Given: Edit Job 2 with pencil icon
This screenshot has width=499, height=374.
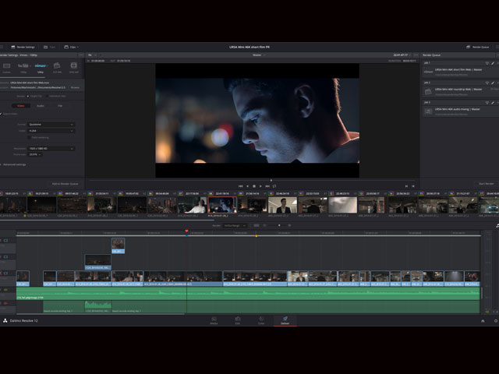Looking at the screenshot, I should (493, 83).
